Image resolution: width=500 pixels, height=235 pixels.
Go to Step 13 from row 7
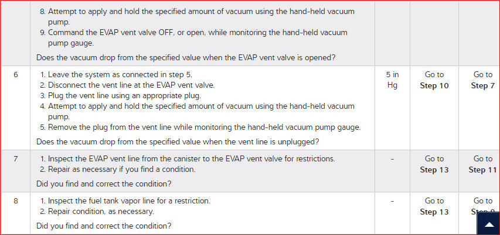tap(434, 170)
